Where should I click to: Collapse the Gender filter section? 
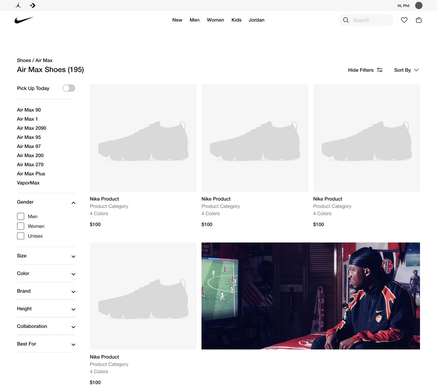pyautogui.click(x=46, y=202)
